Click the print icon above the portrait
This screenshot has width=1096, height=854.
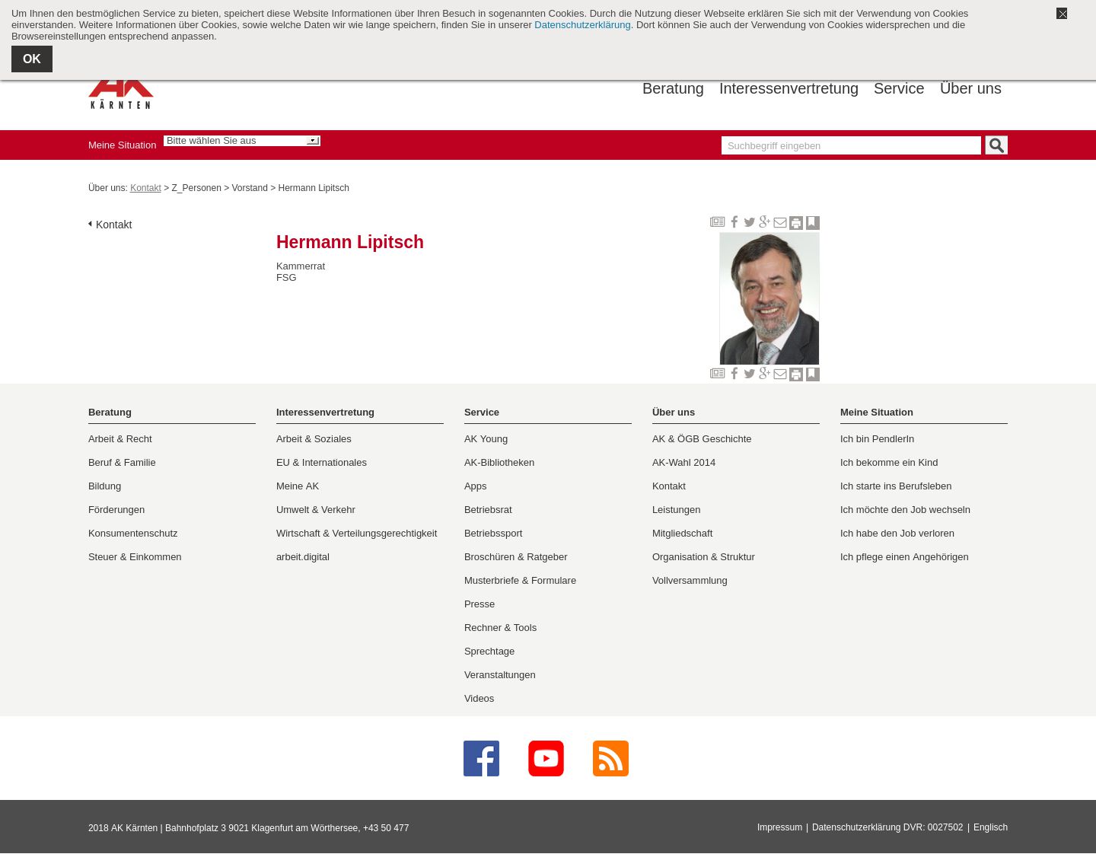tap(796, 223)
